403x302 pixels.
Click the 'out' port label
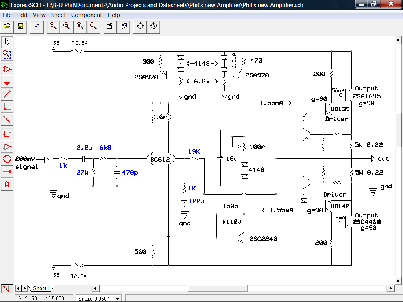[383, 159]
